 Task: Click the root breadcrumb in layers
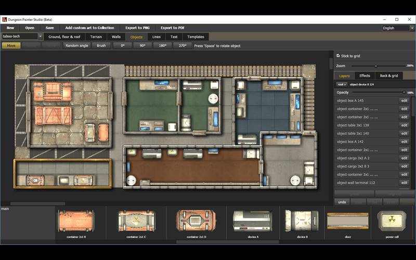pyautogui.click(x=341, y=84)
